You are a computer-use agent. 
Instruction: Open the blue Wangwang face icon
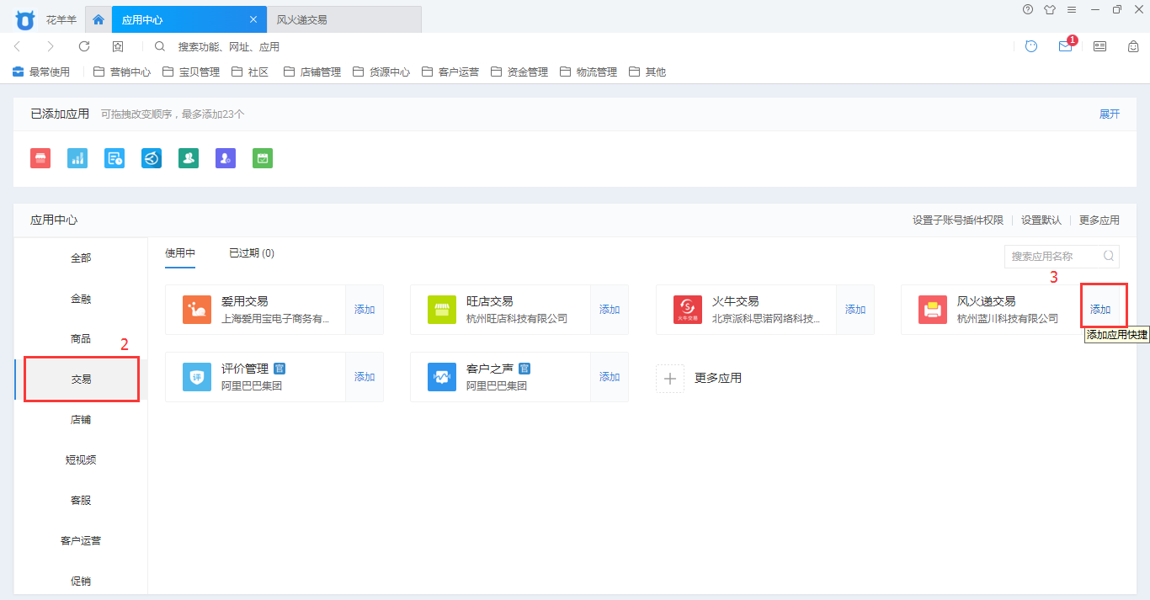click(1031, 47)
